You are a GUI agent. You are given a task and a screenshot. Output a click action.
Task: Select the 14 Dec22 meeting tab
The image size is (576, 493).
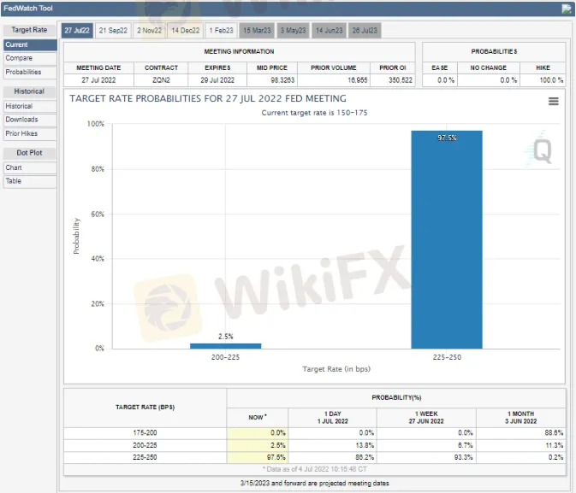(186, 30)
